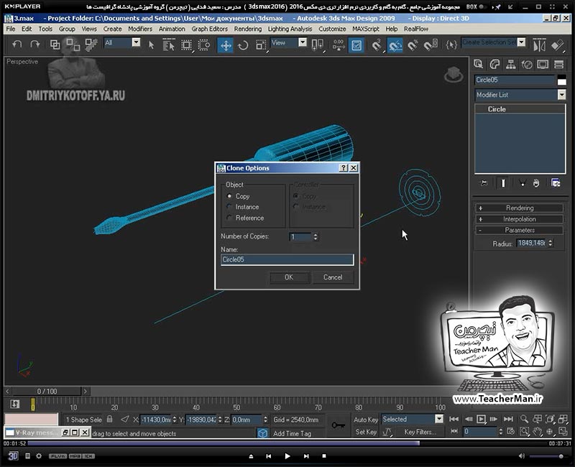Open the Customize menu
The width and height of the screenshot is (575, 467).
(332, 29)
